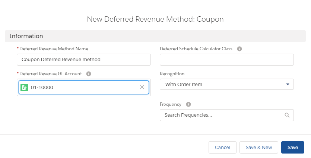Click the info icon beside Frequency label

click(x=188, y=104)
